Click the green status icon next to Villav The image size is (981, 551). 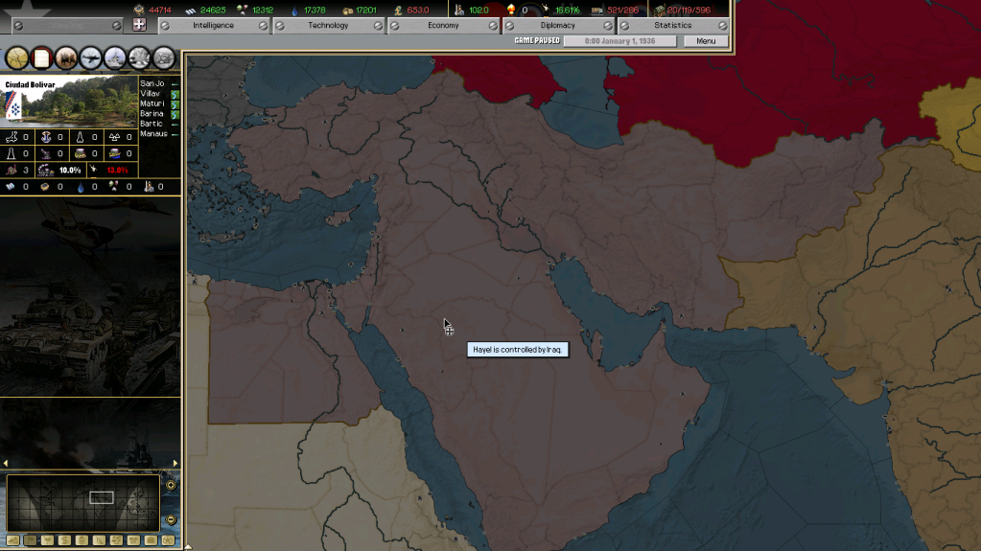[175, 95]
